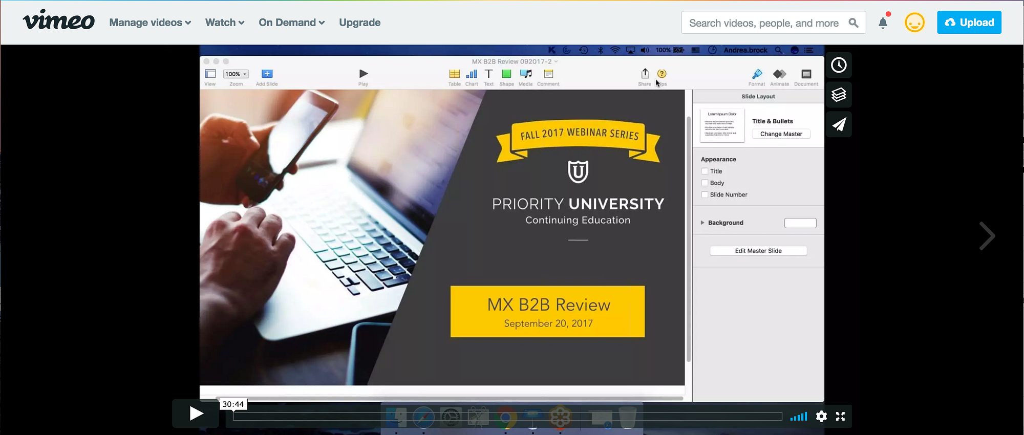Switch to the Animate inspector
This screenshot has width=1024, height=435.
780,77
